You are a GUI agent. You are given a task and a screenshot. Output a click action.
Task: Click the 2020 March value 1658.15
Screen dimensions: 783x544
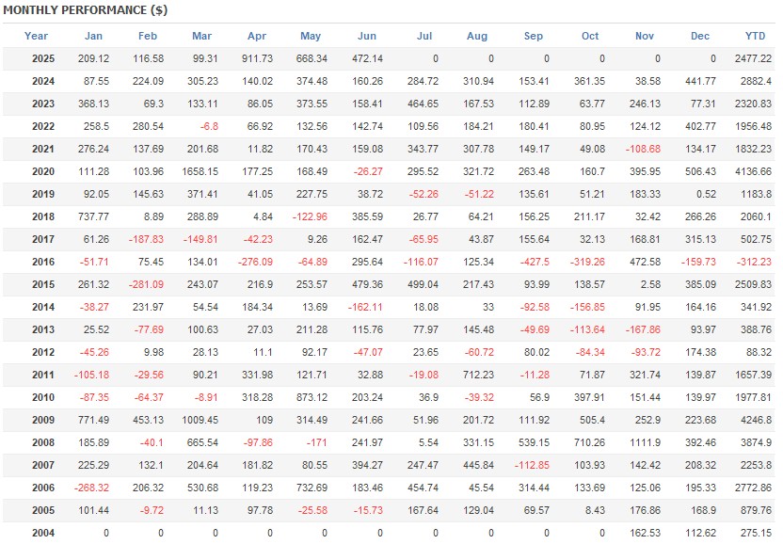[x=201, y=171]
